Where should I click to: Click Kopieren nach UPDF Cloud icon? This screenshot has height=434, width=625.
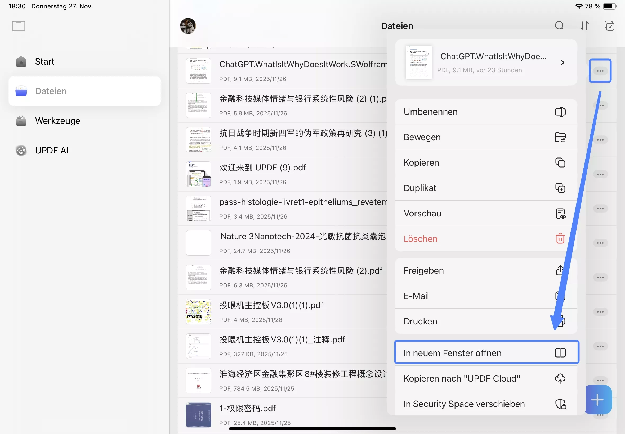pyautogui.click(x=560, y=378)
